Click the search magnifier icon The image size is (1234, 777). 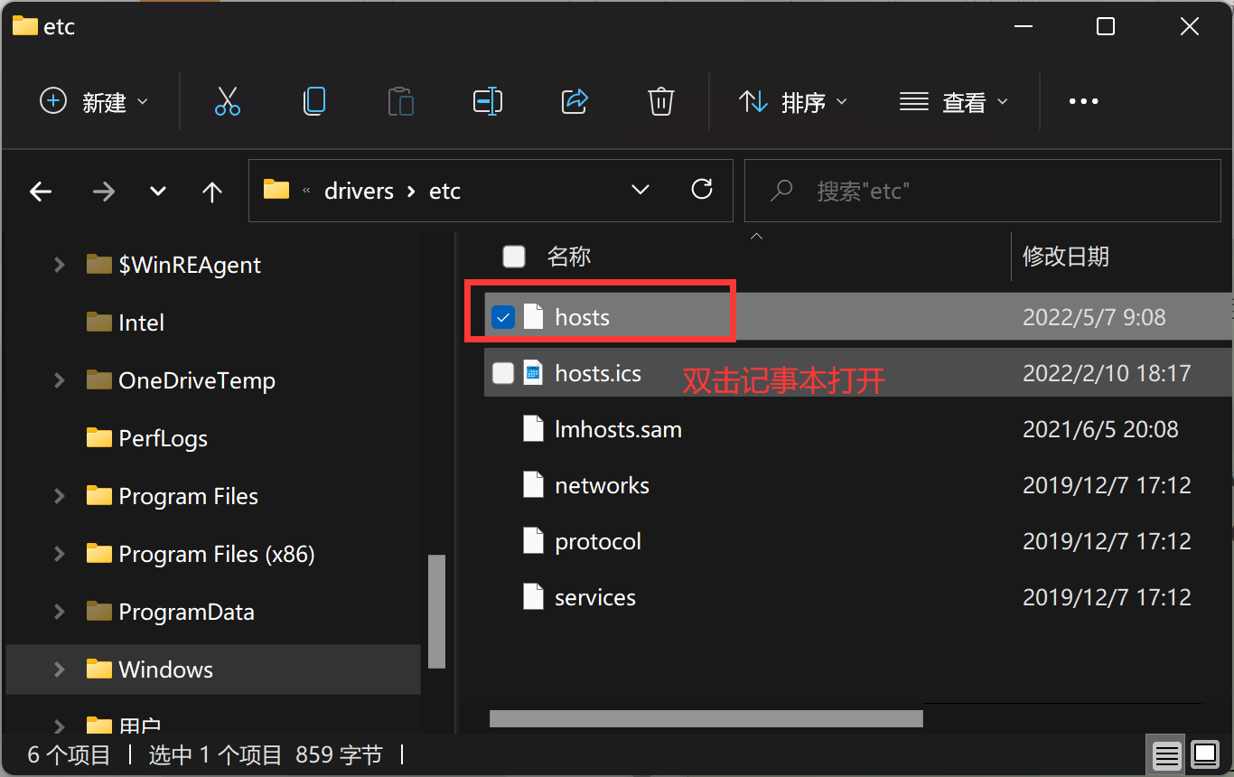click(x=781, y=191)
